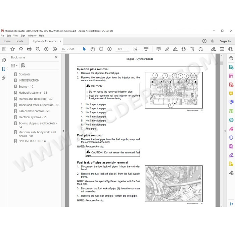The width and height of the screenshot is (235, 235).
Task: Close the Bookmarks panel
Action: click(56, 57)
